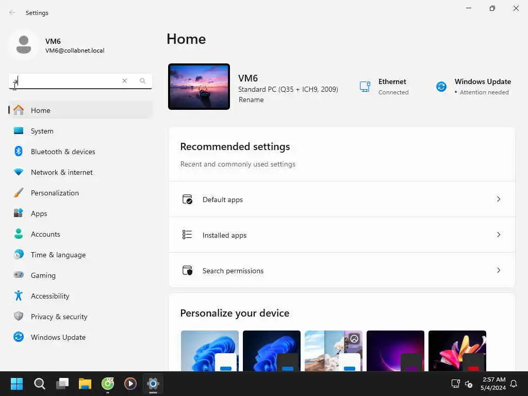Screen dimensions: 528x396
Task: Select the colorful flower theme
Action: (x=457, y=351)
